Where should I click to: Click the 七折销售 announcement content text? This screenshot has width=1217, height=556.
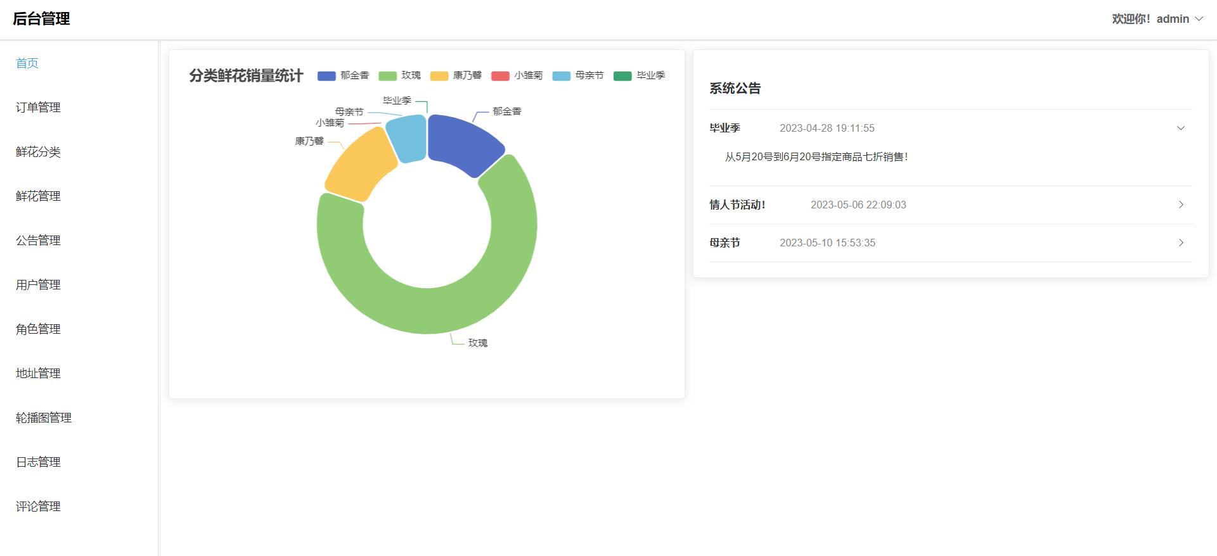click(816, 157)
